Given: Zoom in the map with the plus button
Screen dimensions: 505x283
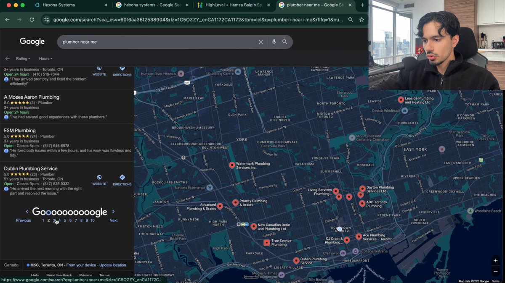Looking at the screenshot, I should 496,261.
